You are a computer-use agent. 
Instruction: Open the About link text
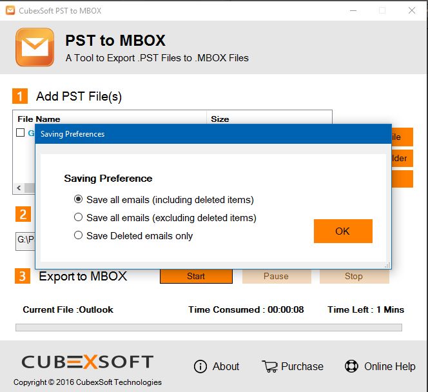226,366
